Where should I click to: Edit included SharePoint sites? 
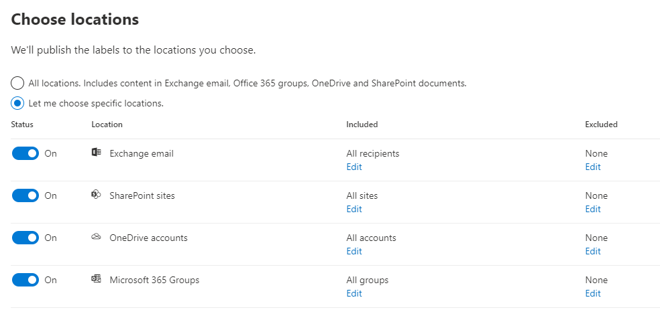coord(354,210)
